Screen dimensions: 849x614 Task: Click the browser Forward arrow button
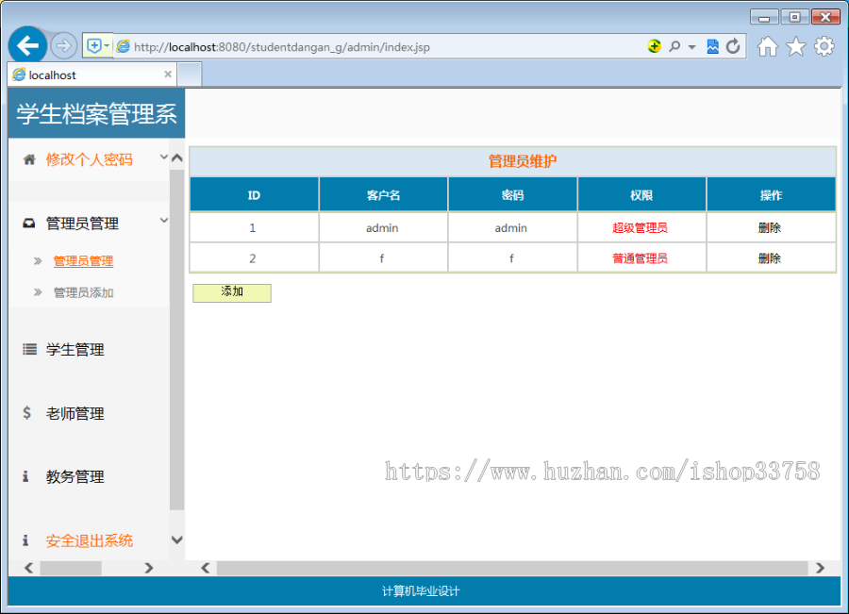click(63, 46)
